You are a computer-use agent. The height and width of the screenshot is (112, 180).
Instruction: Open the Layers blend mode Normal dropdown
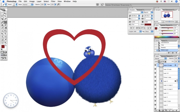coord(160,59)
